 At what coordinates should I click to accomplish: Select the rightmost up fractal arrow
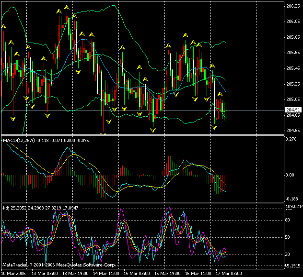(x=220, y=94)
